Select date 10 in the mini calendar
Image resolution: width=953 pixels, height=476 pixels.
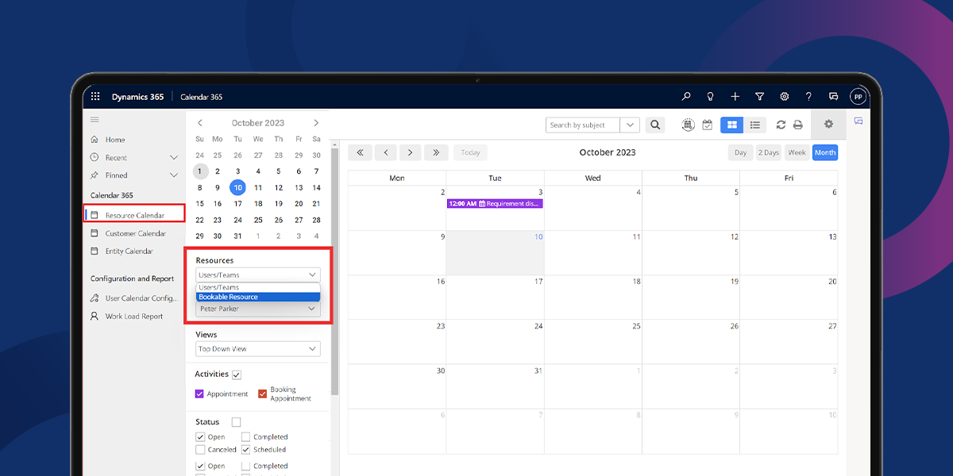pos(237,188)
